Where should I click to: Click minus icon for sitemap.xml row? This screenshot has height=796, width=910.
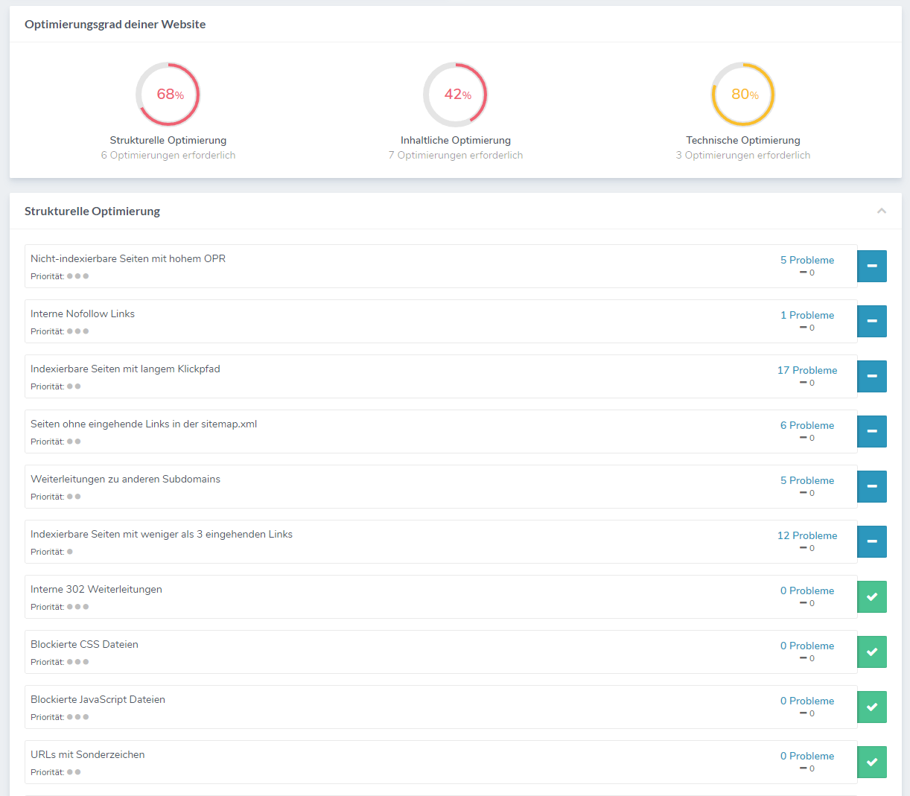pos(871,431)
